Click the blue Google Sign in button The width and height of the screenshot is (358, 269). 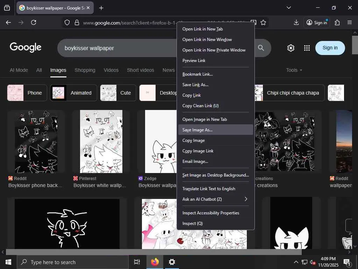(330, 48)
